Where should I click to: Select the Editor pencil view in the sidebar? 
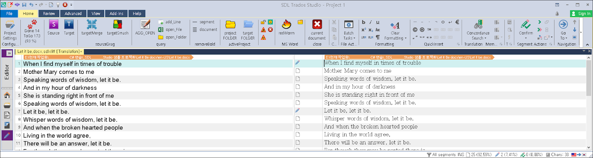(x=7, y=135)
